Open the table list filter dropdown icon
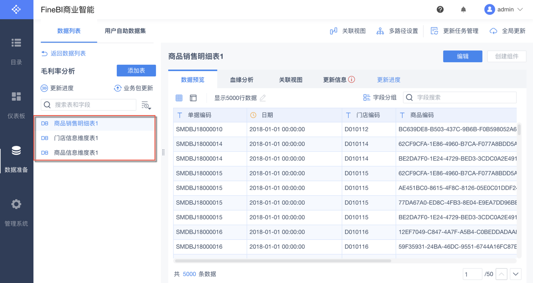The height and width of the screenshot is (283, 533). (x=146, y=105)
